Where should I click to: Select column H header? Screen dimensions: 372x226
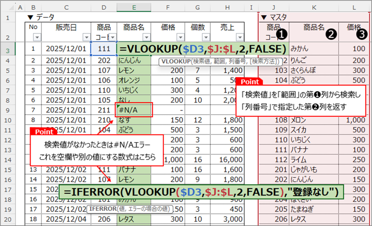(228, 7)
